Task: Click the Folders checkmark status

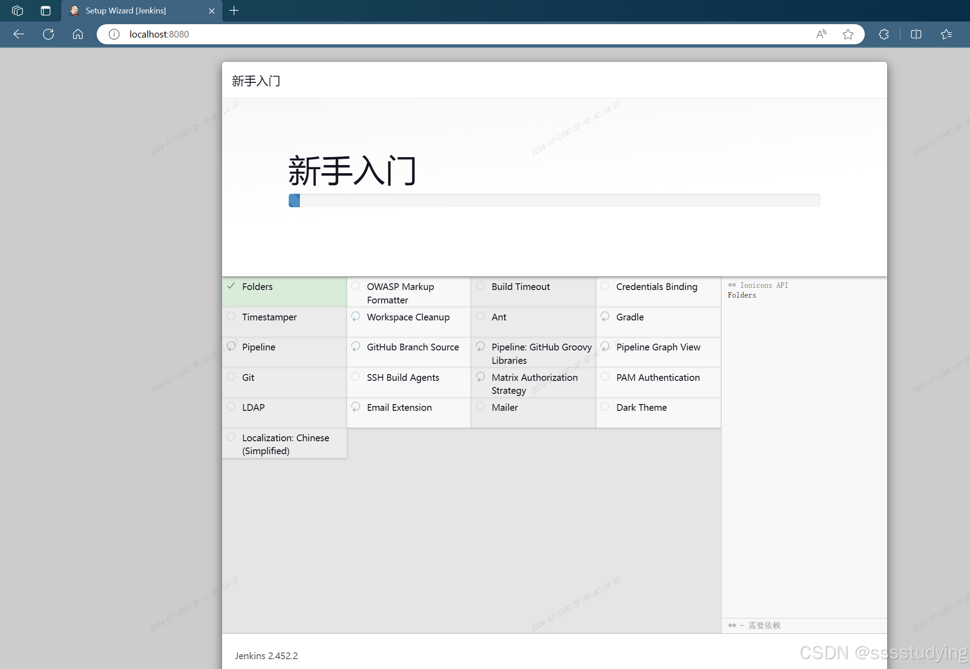Action: point(231,286)
